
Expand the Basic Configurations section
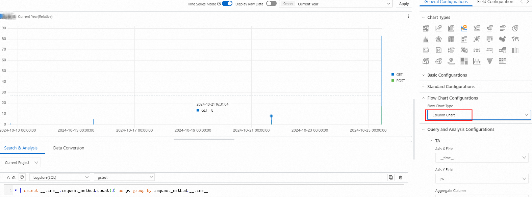click(423, 75)
